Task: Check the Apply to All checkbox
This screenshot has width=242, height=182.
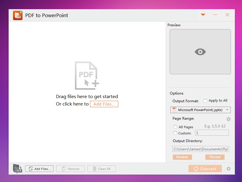Action: click(x=205, y=101)
